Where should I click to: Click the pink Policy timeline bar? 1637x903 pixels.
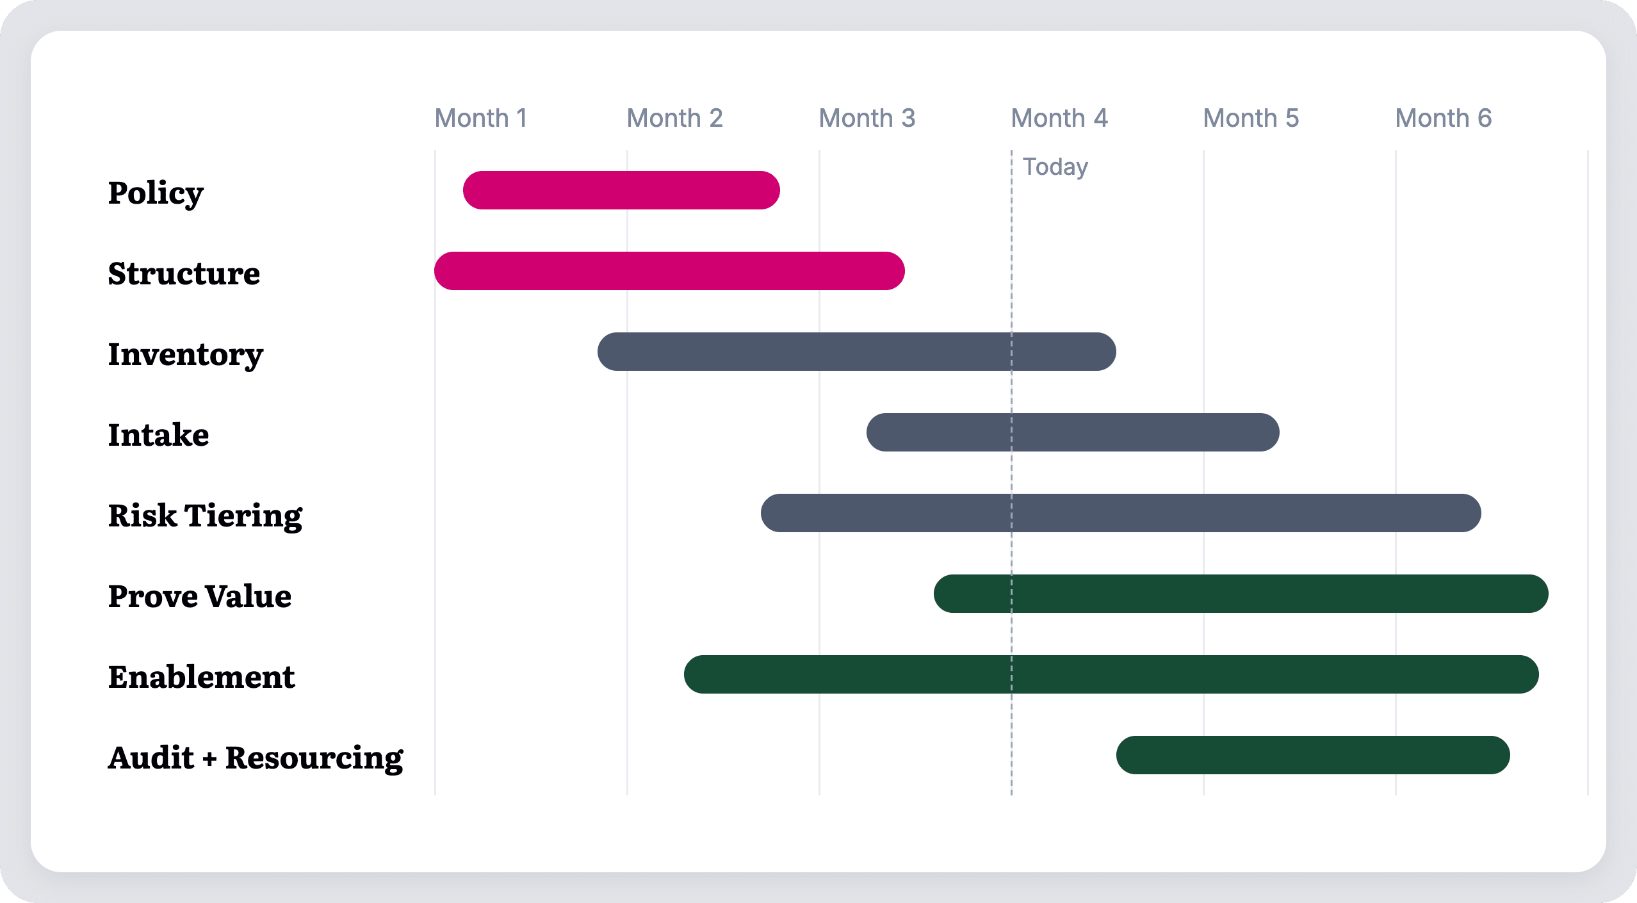(x=621, y=190)
